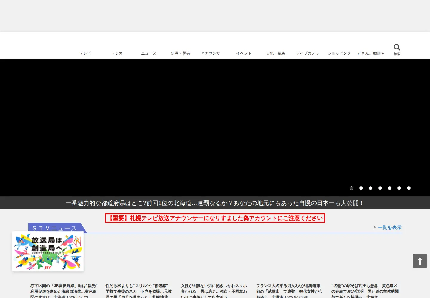
Task: Select the sixth carousel slide dot
Action: click(x=399, y=188)
